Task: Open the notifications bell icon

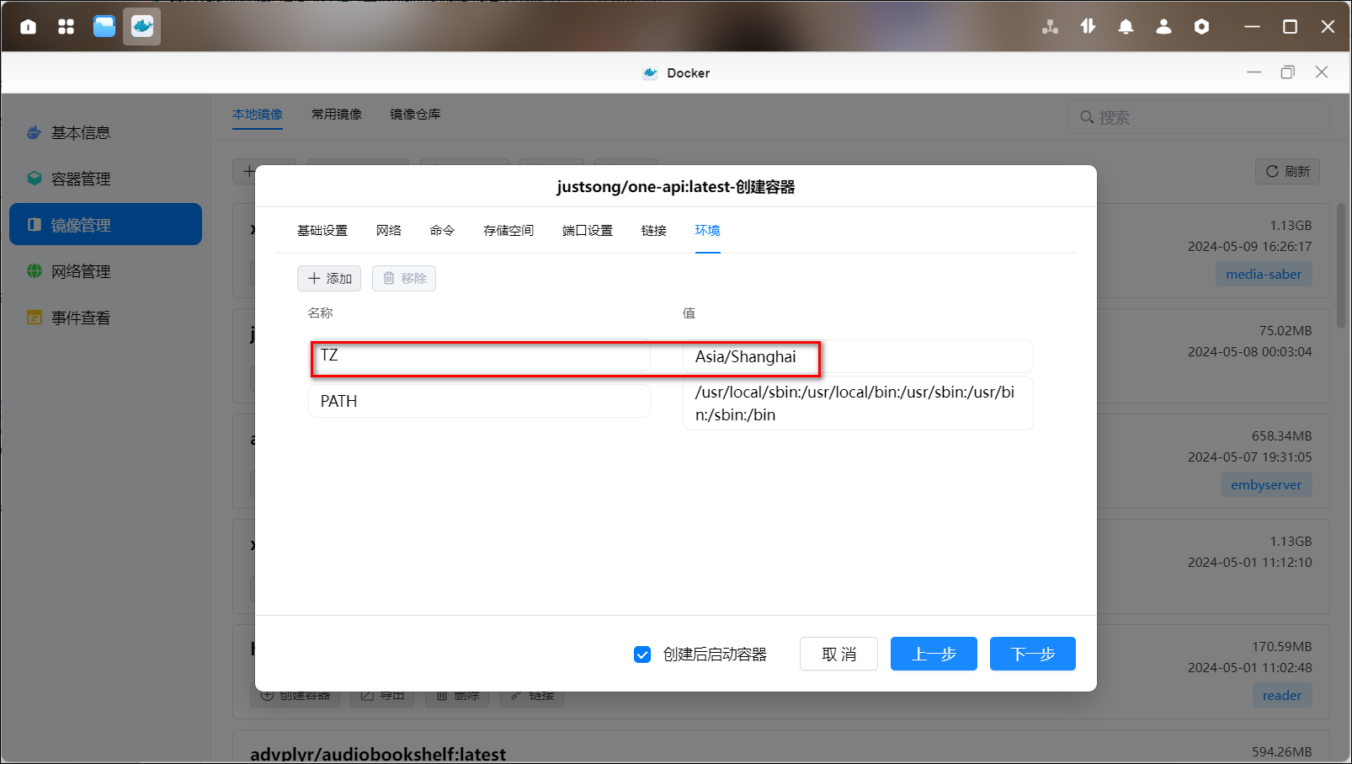Action: (x=1126, y=27)
